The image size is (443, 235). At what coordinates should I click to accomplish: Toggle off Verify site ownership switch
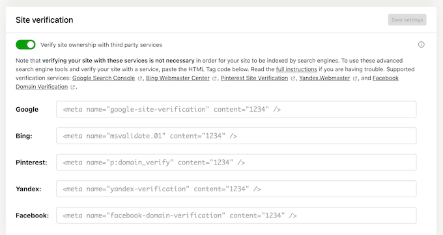pos(25,45)
